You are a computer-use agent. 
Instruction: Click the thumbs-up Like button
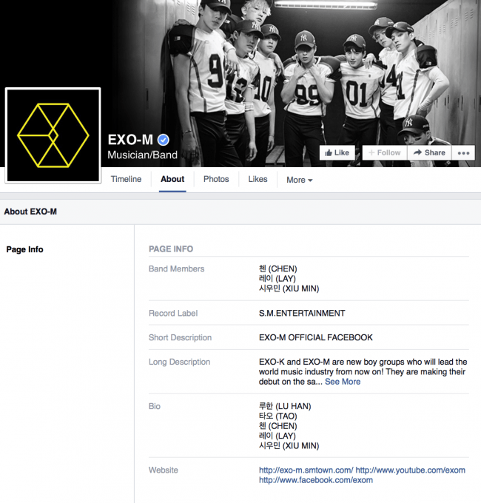click(x=337, y=152)
